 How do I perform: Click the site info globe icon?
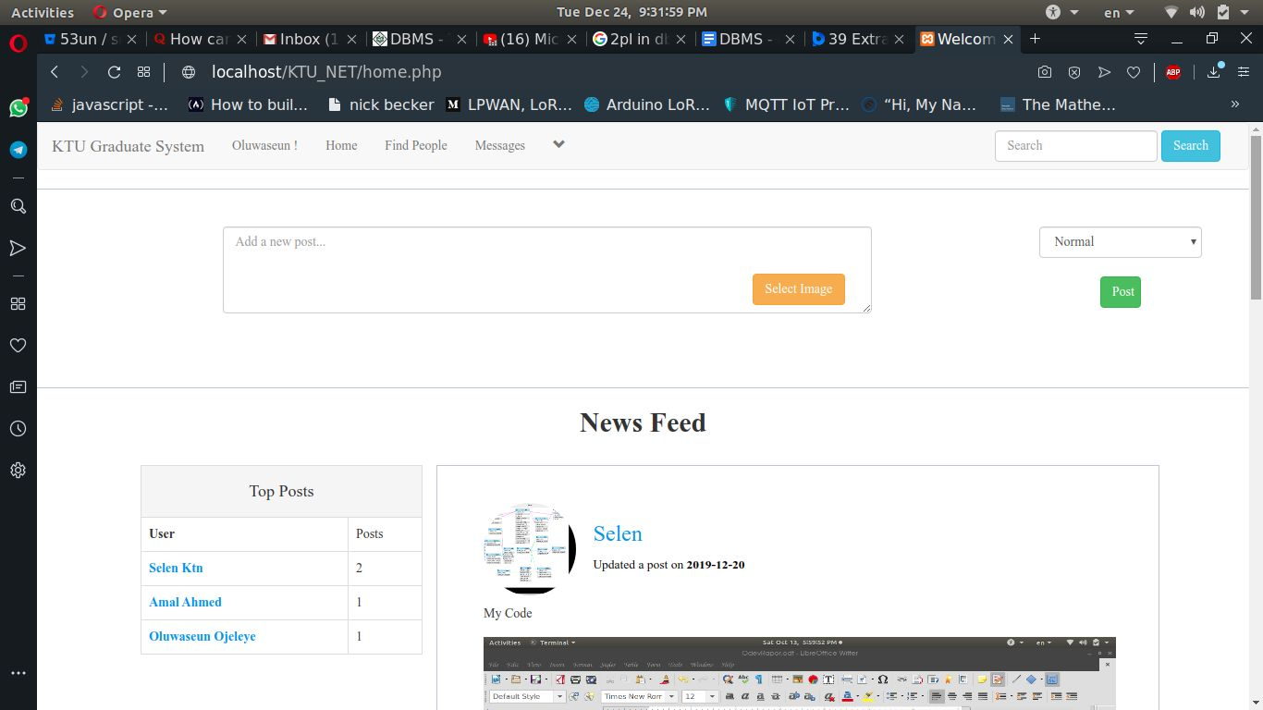(x=189, y=72)
